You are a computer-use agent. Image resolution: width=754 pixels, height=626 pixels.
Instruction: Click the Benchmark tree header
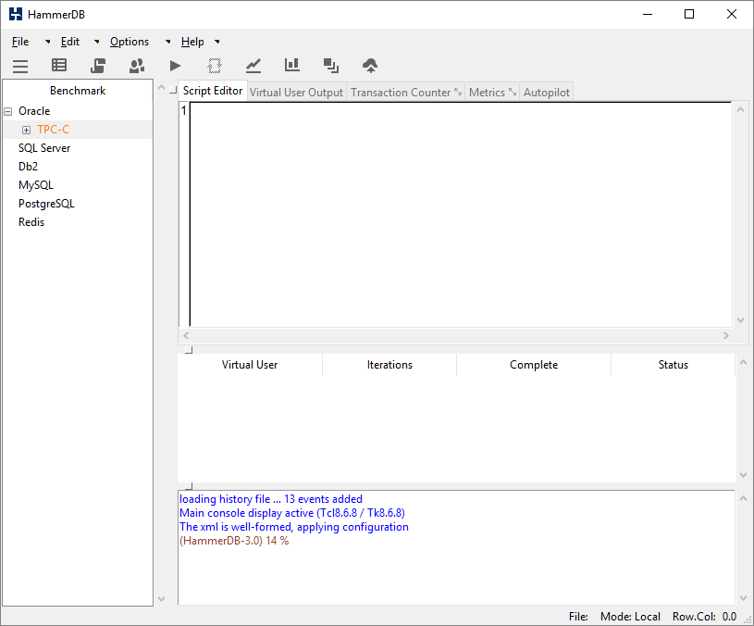(x=78, y=91)
